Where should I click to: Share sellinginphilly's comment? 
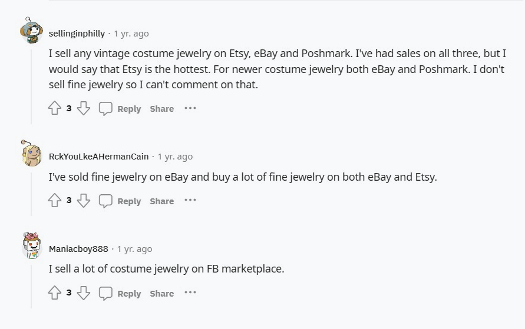pos(161,109)
